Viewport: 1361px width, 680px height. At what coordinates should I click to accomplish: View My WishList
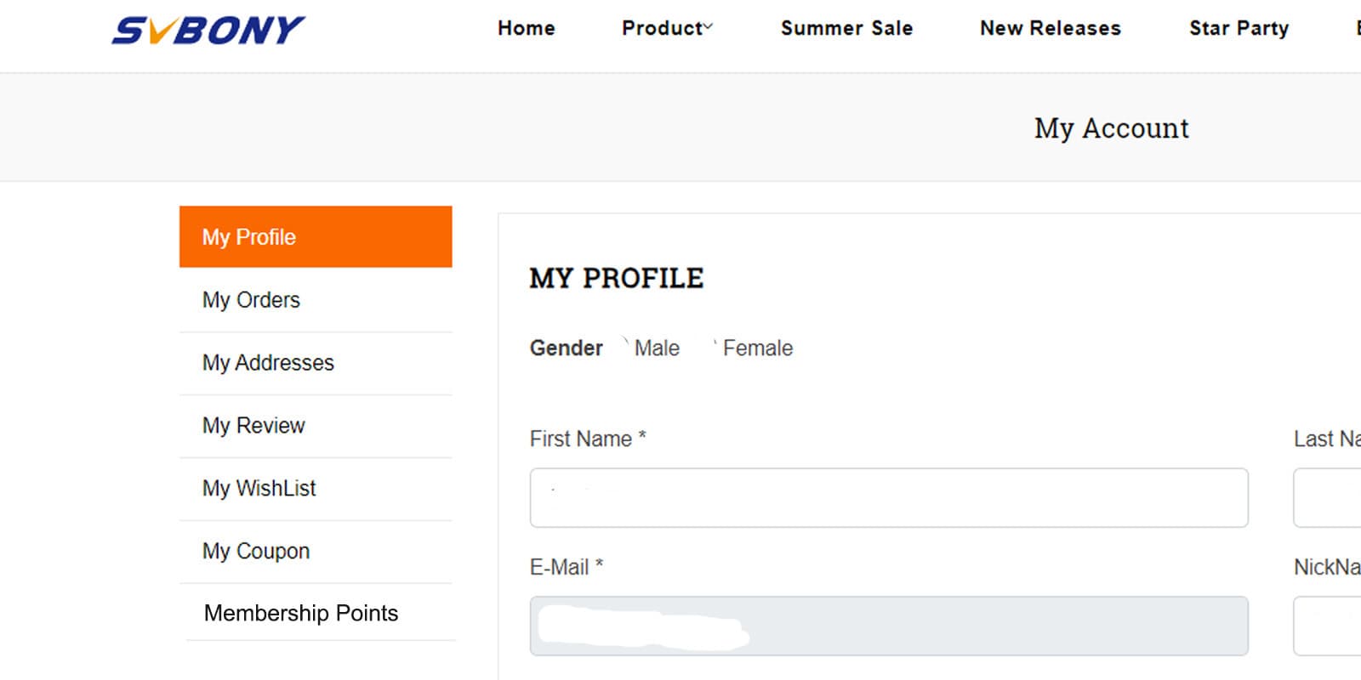pos(259,489)
